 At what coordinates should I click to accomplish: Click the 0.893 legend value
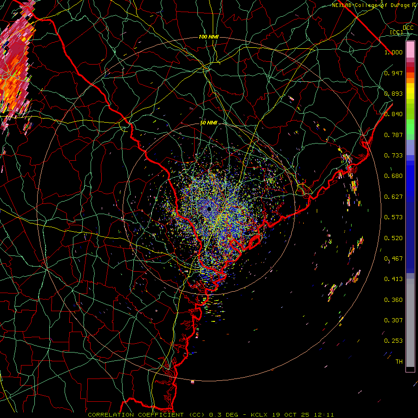[x=393, y=93]
